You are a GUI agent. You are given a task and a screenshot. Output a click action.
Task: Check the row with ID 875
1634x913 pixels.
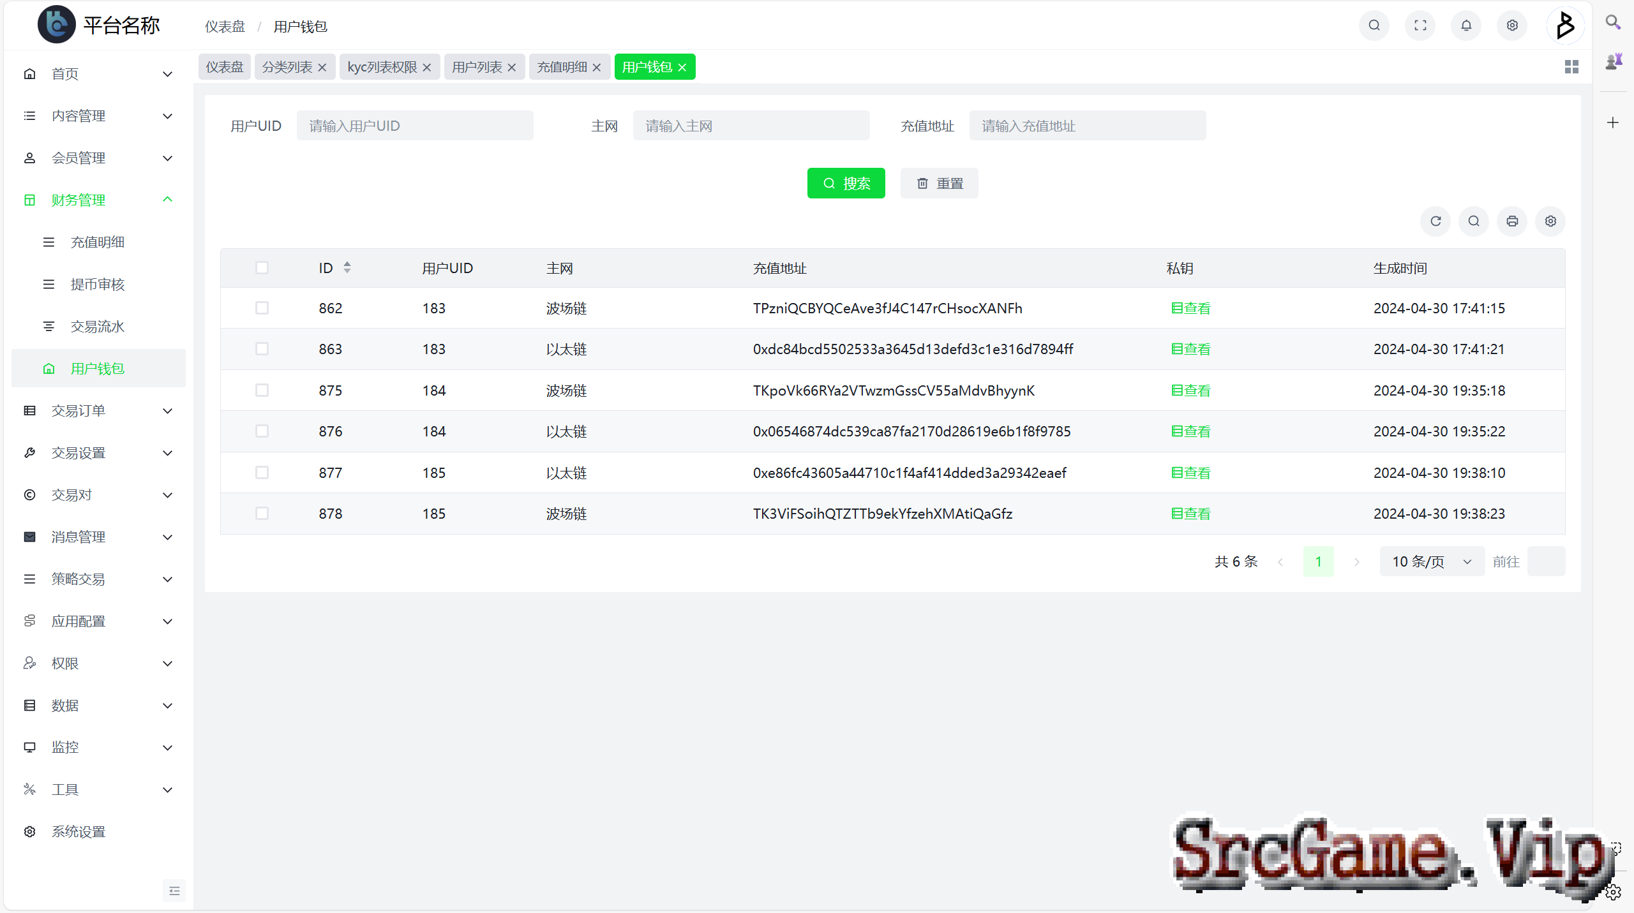coord(262,390)
